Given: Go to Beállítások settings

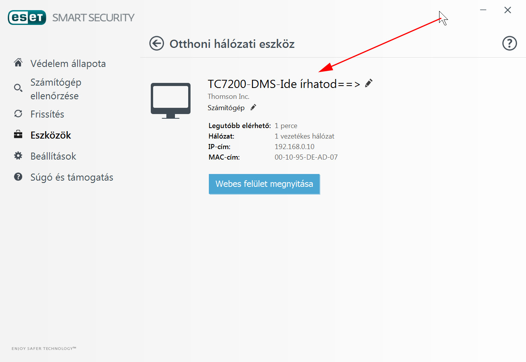Looking at the screenshot, I should tap(53, 156).
